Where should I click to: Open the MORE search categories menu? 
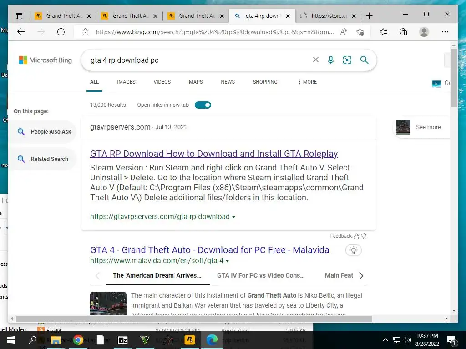[307, 82]
